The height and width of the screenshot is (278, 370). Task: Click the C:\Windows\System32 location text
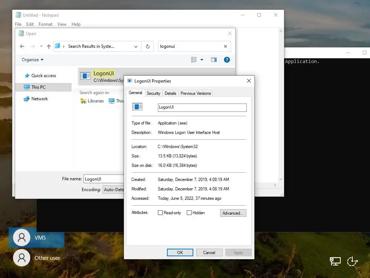(x=178, y=147)
